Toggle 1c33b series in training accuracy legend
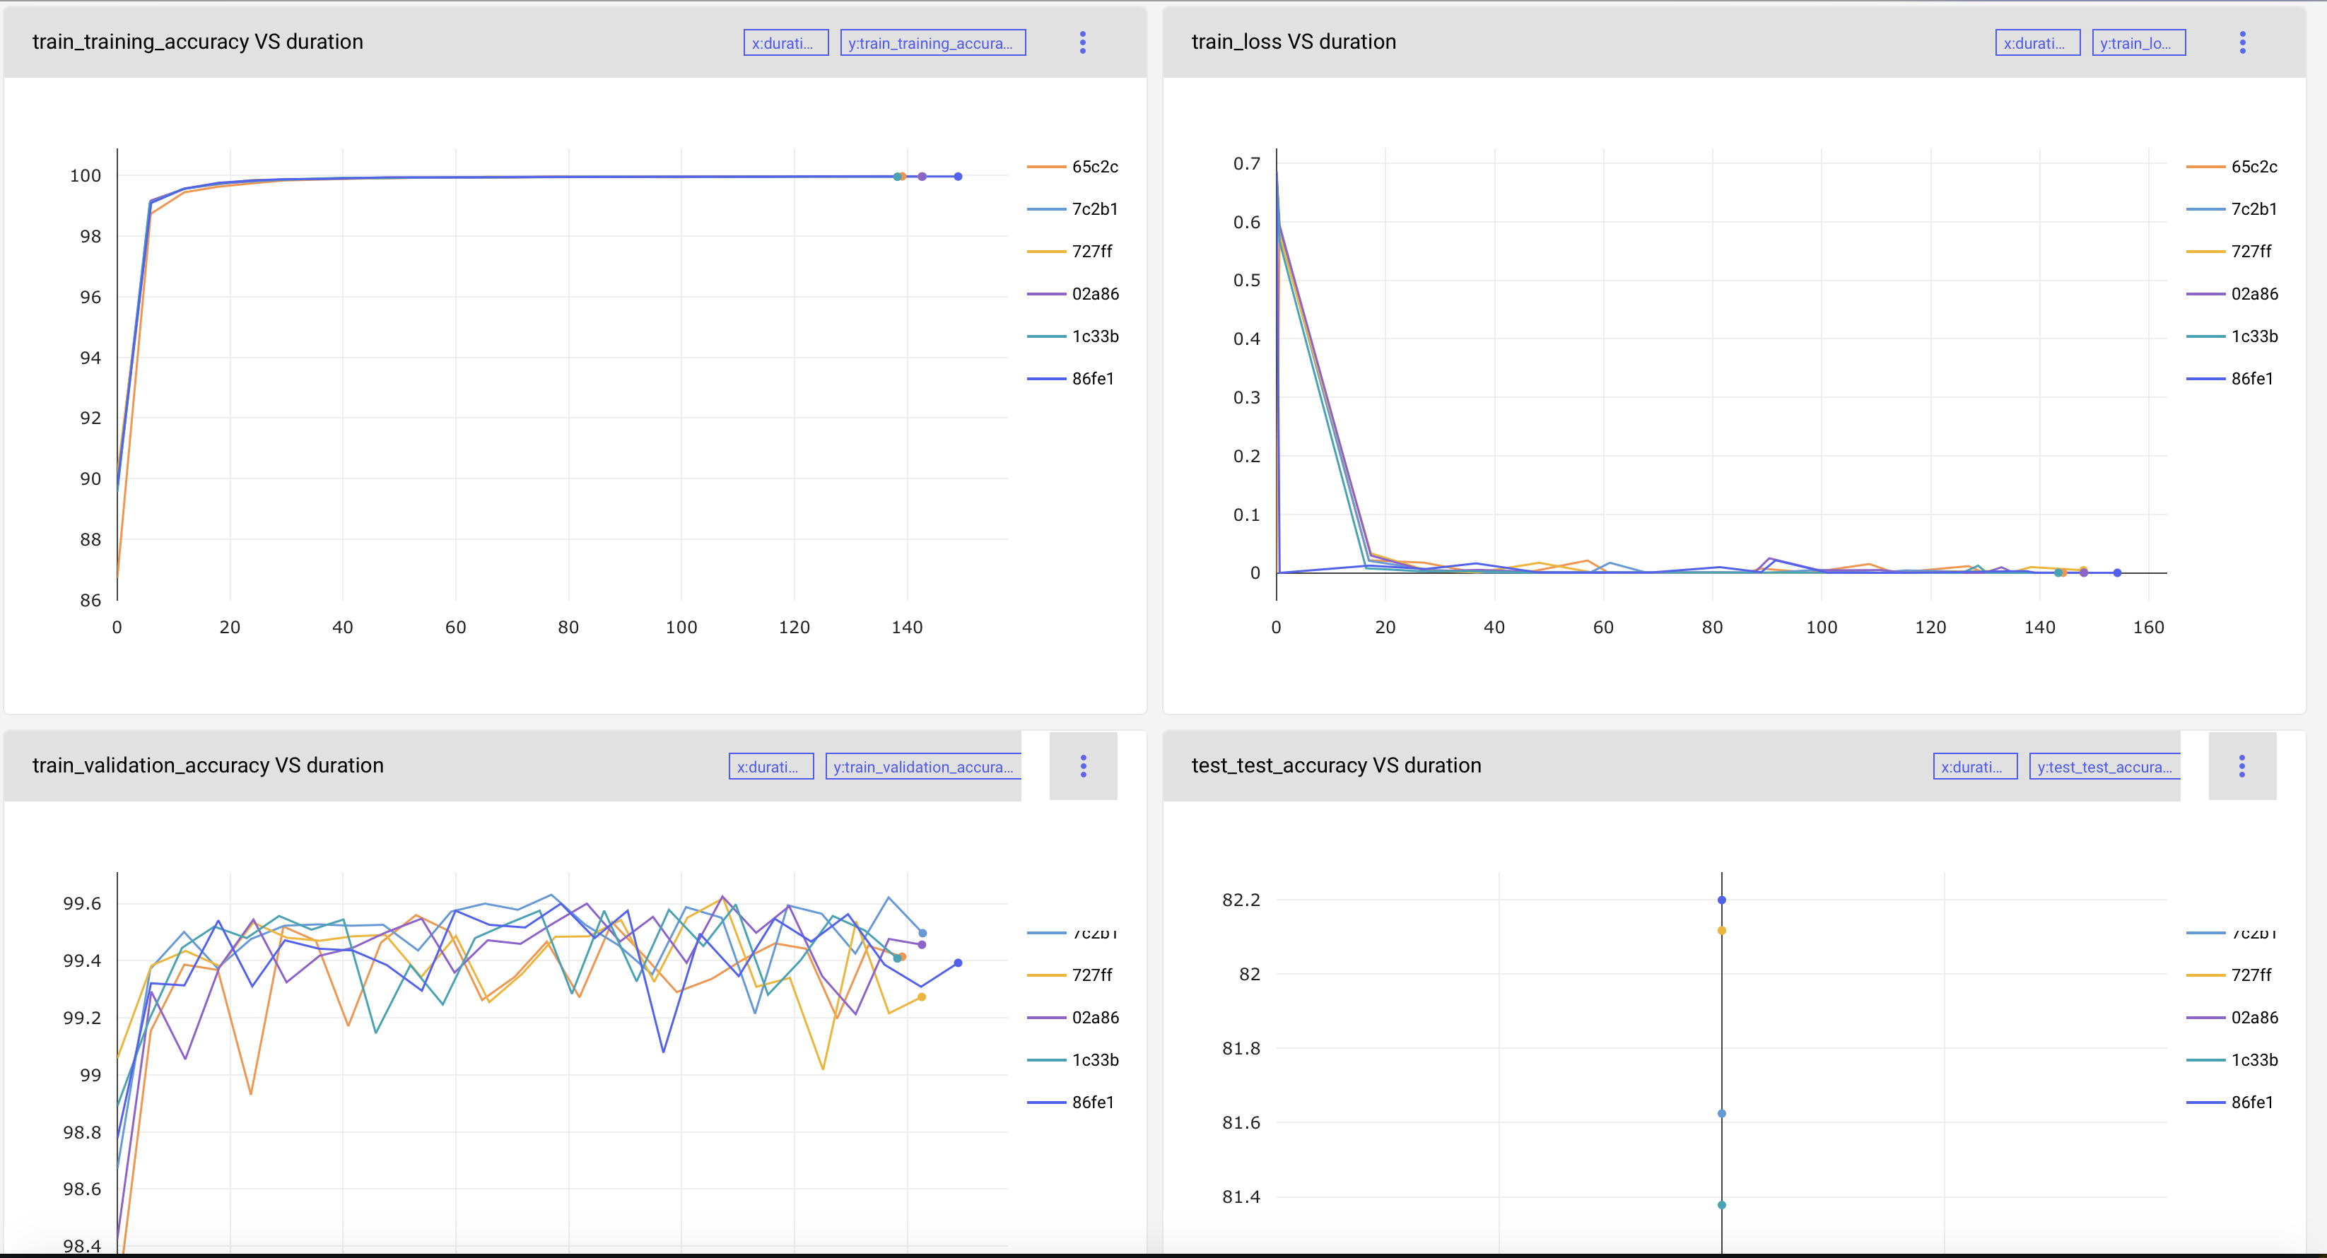The height and width of the screenshot is (1258, 2327). pos(1094,336)
